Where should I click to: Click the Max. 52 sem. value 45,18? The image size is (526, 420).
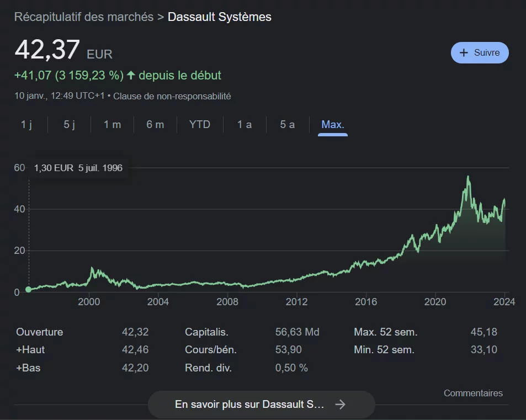484,332
